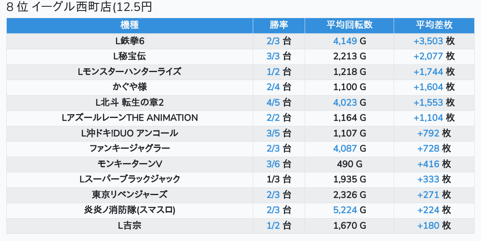Select the 東京リベンジャーズ row
This screenshot has width=481, height=241.
(130, 195)
